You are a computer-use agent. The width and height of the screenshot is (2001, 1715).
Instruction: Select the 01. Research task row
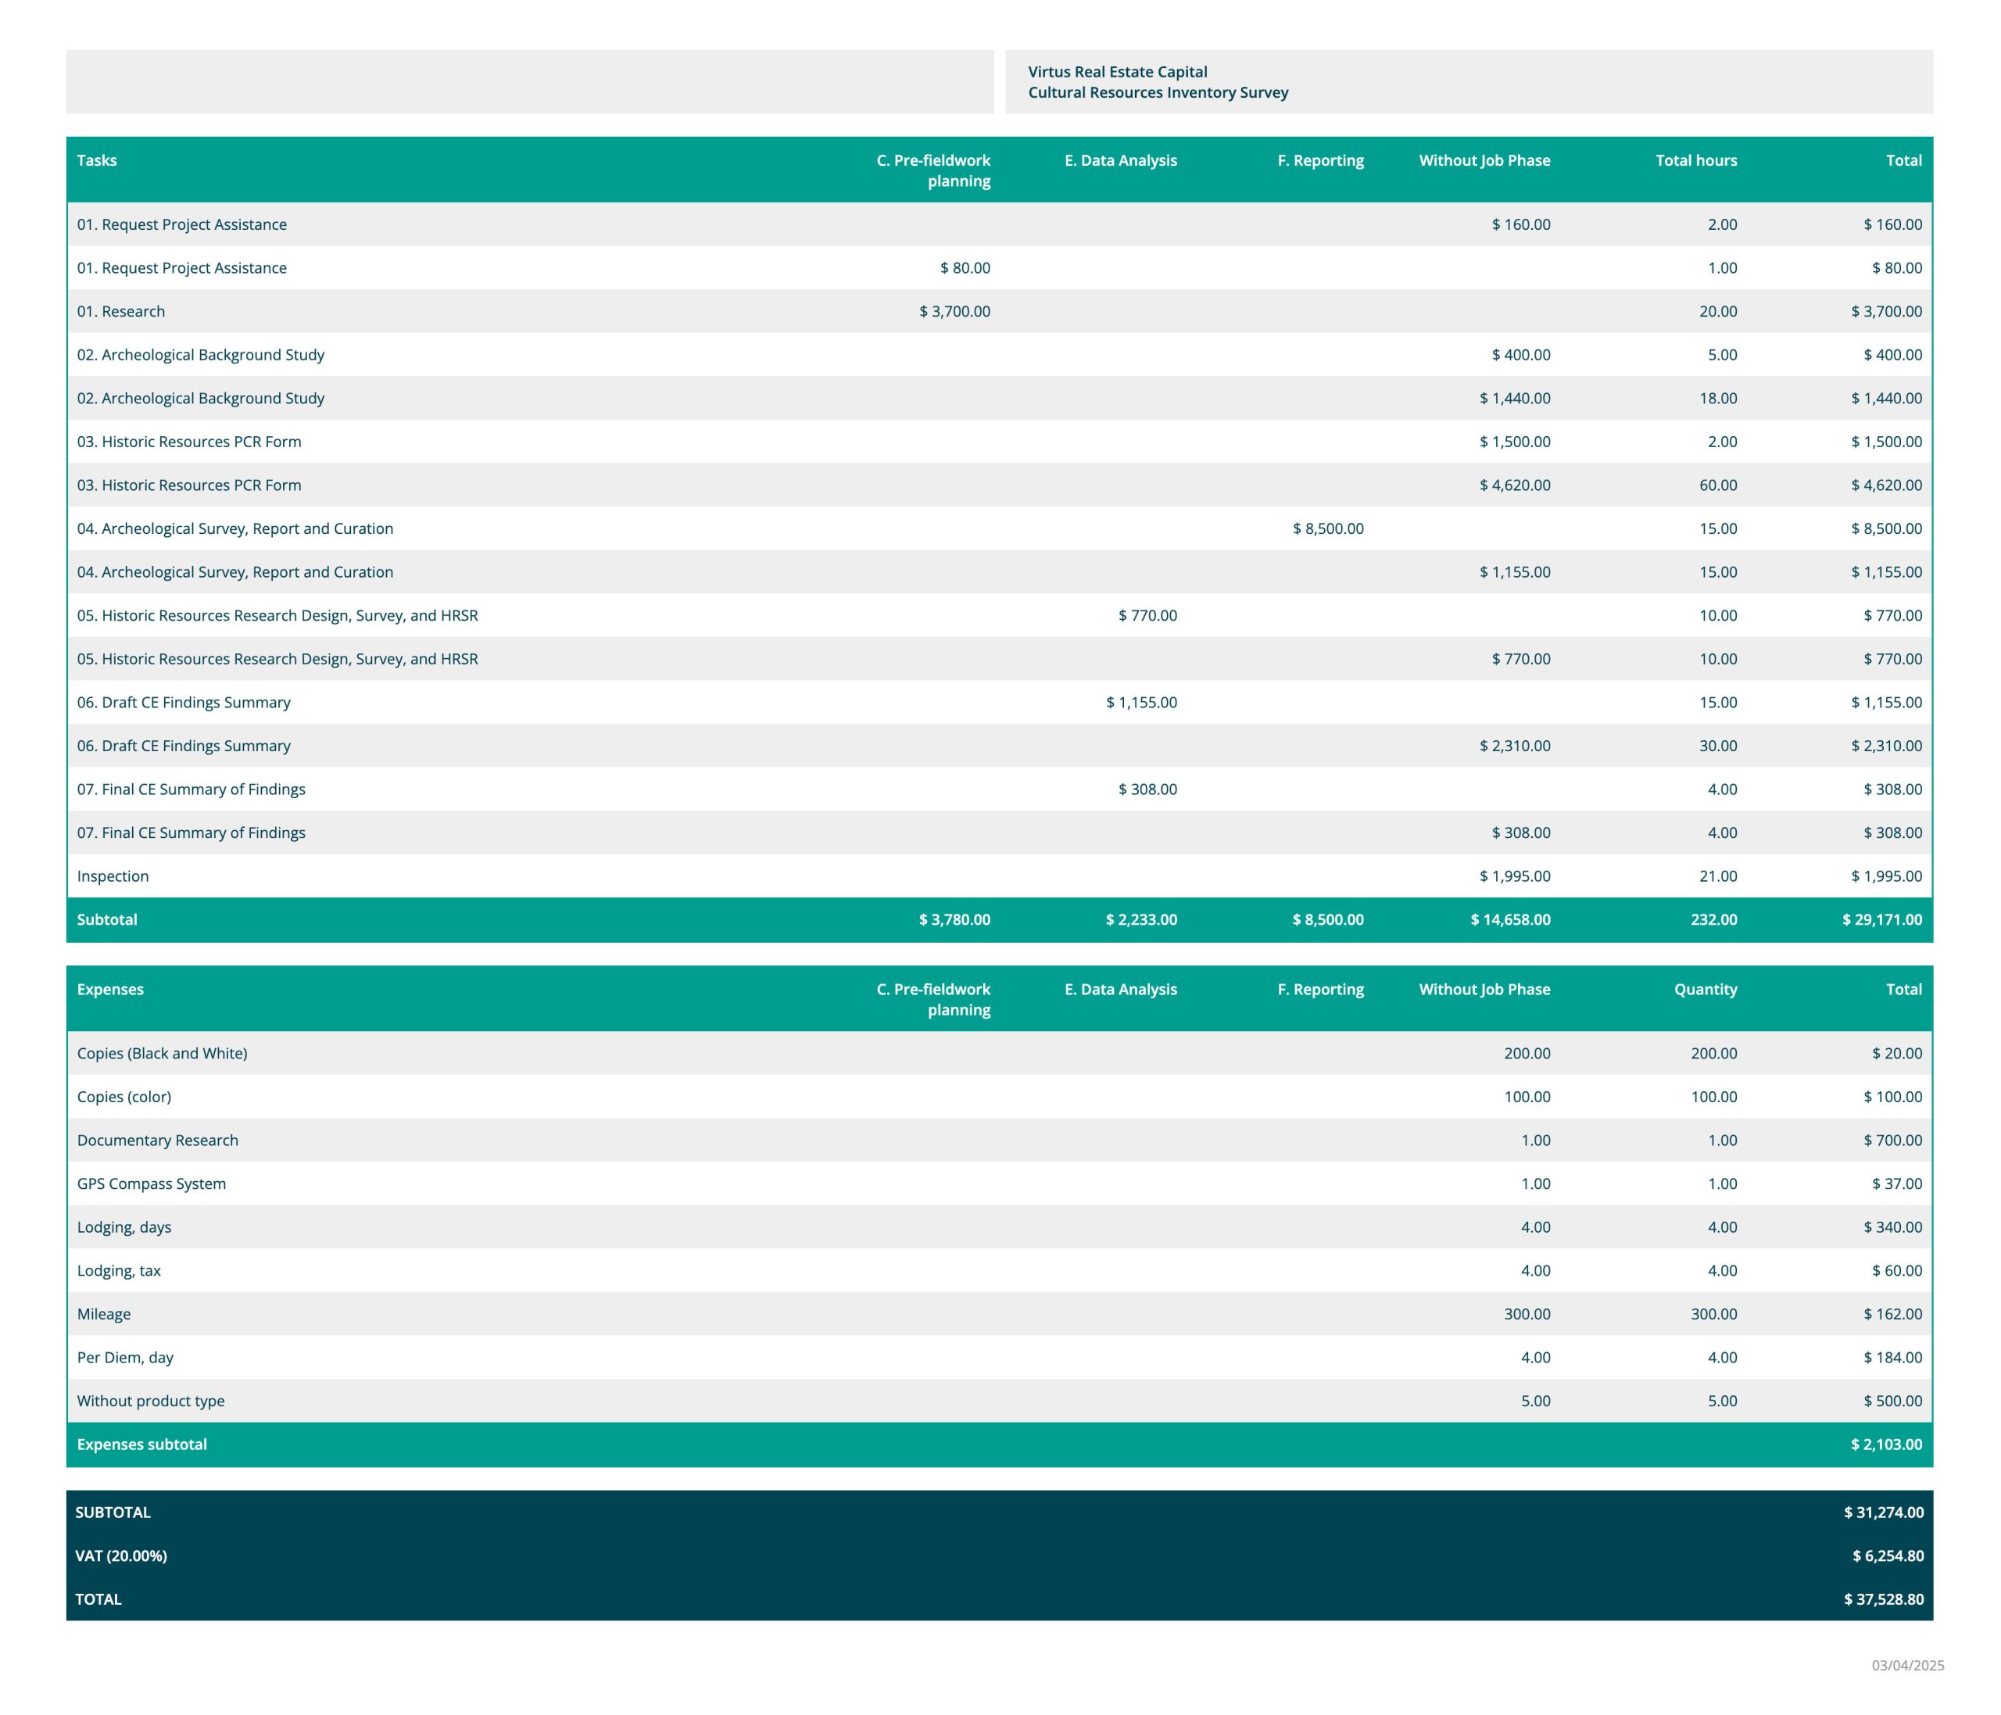click(x=120, y=311)
